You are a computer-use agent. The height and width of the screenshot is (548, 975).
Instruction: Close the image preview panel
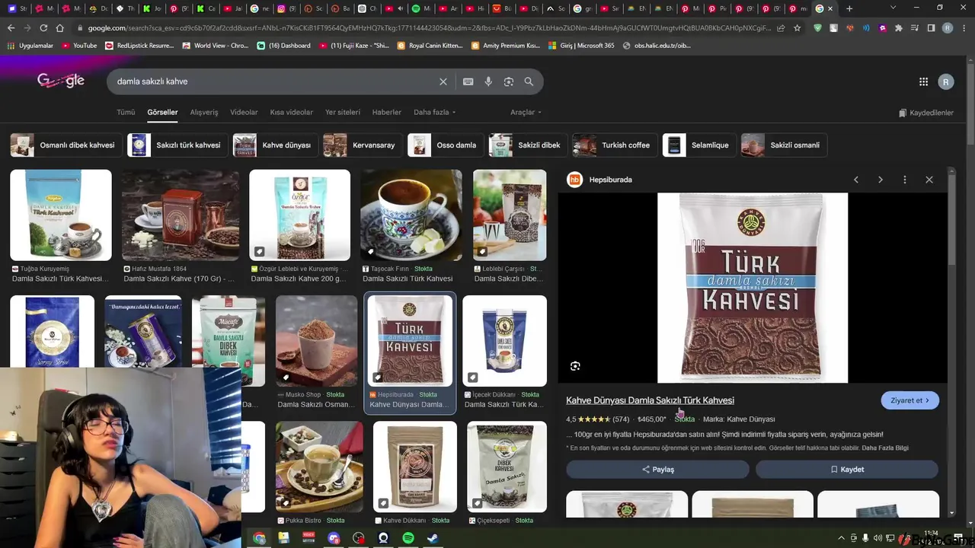point(929,180)
